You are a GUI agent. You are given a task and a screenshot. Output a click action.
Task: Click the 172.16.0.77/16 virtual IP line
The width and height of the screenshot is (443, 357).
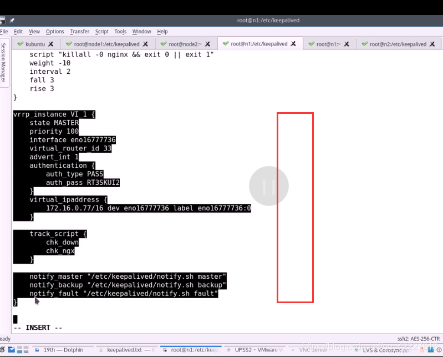tap(149, 208)
